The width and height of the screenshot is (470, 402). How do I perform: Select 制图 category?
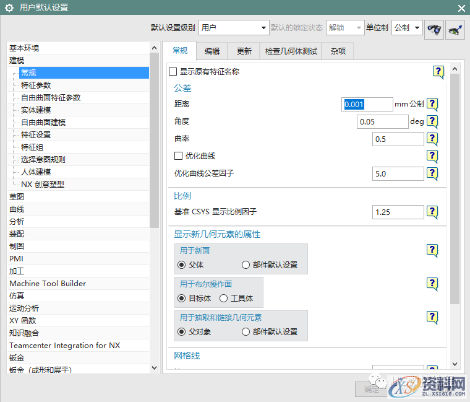pyautogui.click(x=78, y=247)
